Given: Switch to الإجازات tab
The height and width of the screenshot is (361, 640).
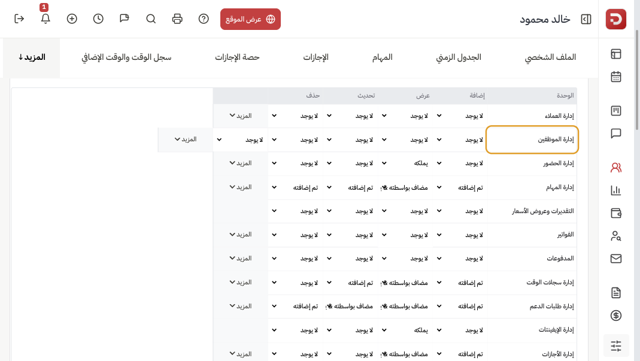Looking at the screenshot, I should click(x=316, y=57).
